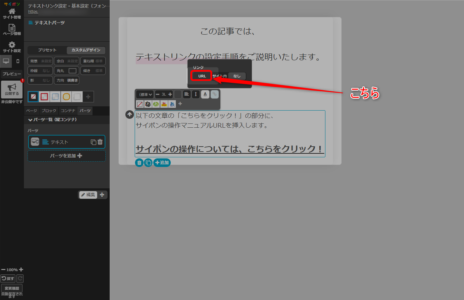Click the 戻す undo button
Screen dimensions: 464x300
(x=8, y=279)
